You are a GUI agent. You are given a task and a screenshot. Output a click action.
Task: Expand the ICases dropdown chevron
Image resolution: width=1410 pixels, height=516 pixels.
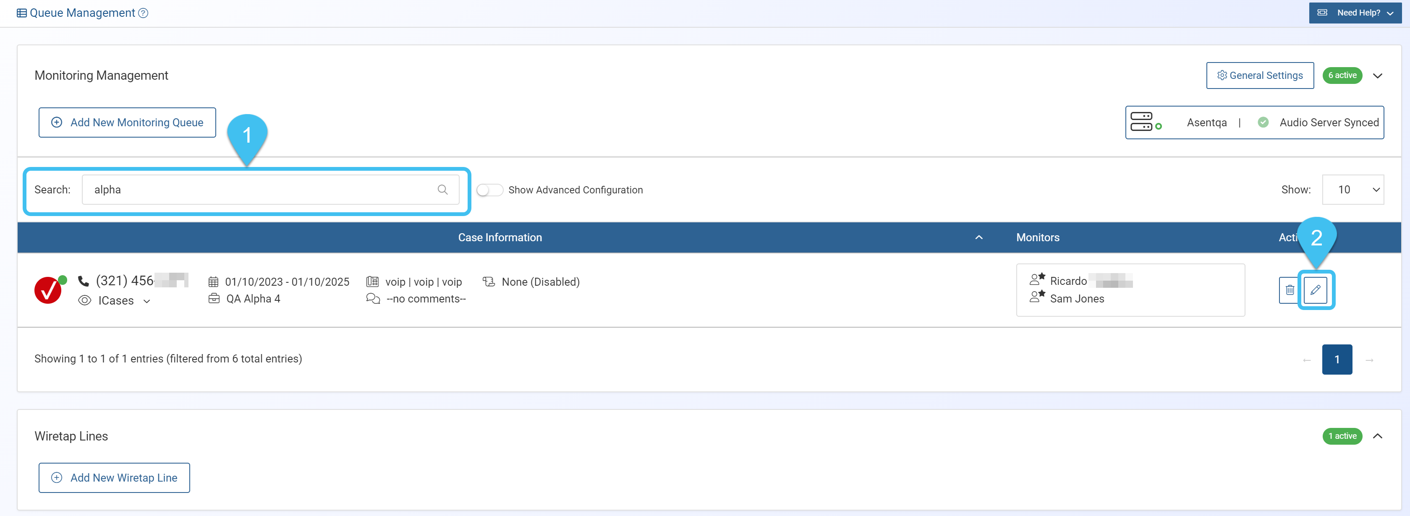click(x=146, y=301)
